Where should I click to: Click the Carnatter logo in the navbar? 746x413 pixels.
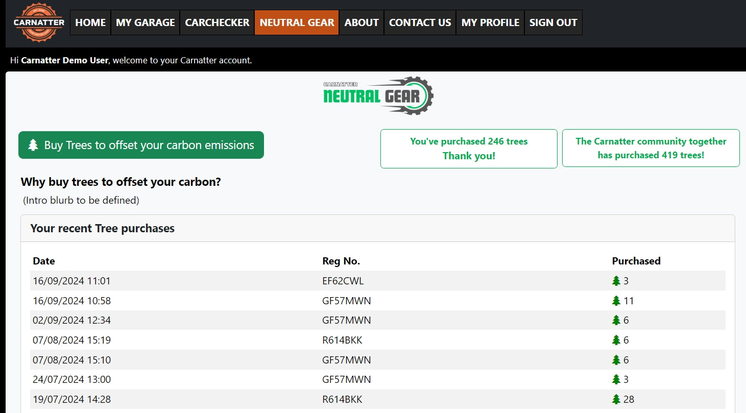(39, 23)
